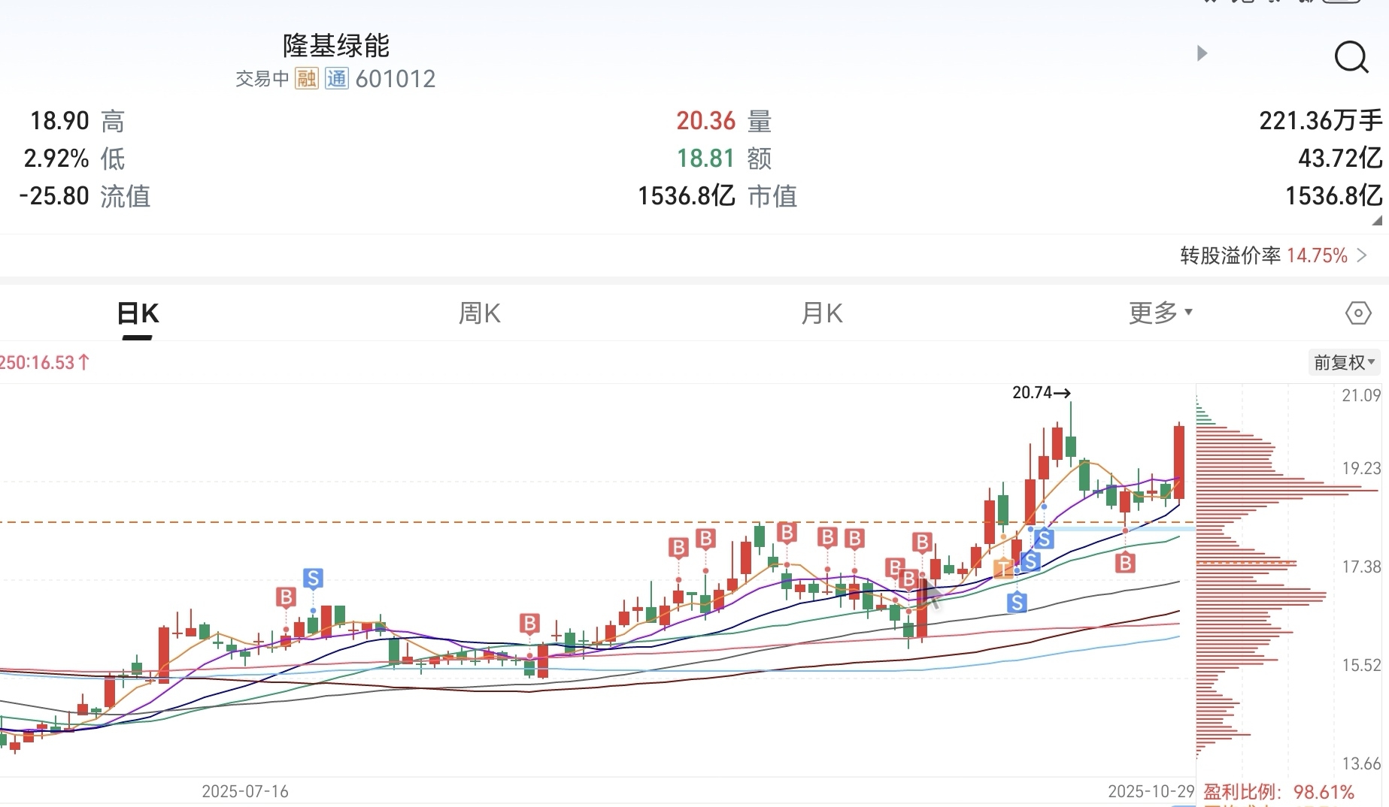Image resolution: width=1389 pixels, height=807 pixels.
Task: Tap the 通 stock connect badge
Action: click(336, 78)
